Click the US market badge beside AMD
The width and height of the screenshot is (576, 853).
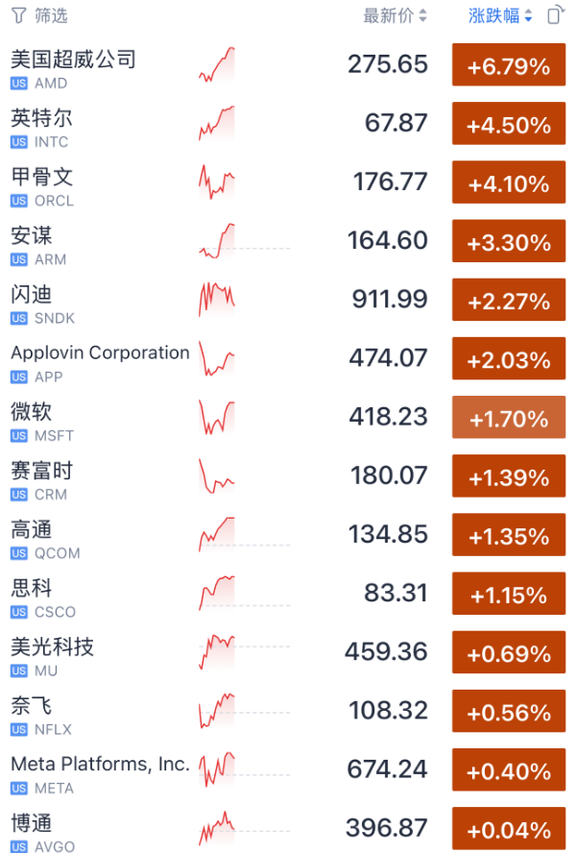tap(16, 85)
